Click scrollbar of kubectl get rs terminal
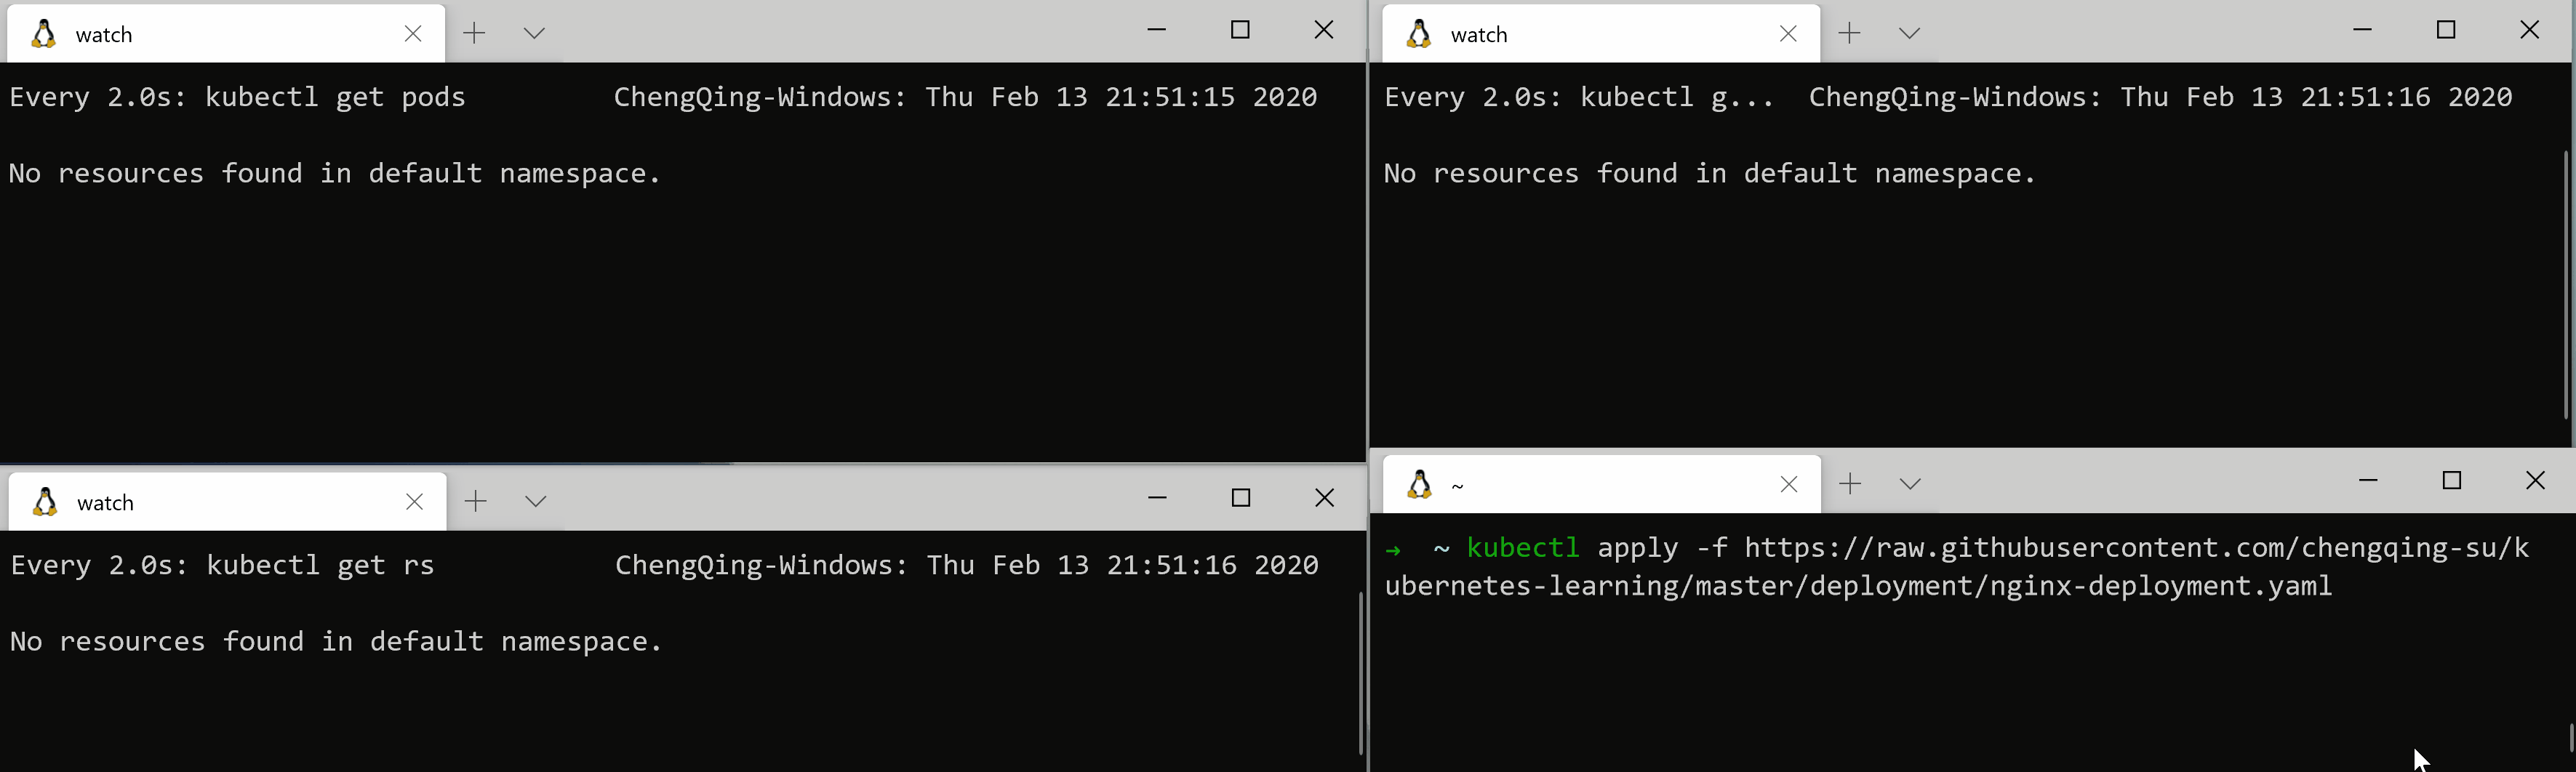This screenshot has height=772, width=2576. coord(1361,670)
